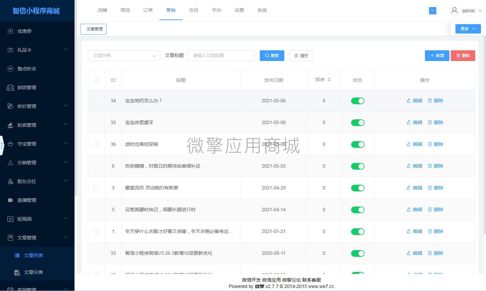Click the trash icon for article ID 36

click(x=430, y=144)
